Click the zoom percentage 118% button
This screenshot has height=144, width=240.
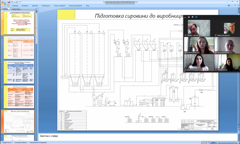pos(213,142)
